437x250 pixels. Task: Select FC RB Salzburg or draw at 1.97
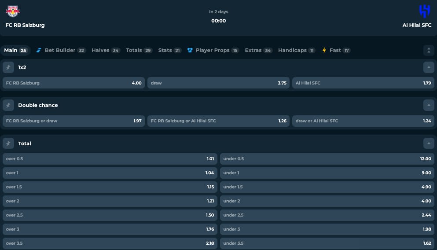[x=73, y=121]
